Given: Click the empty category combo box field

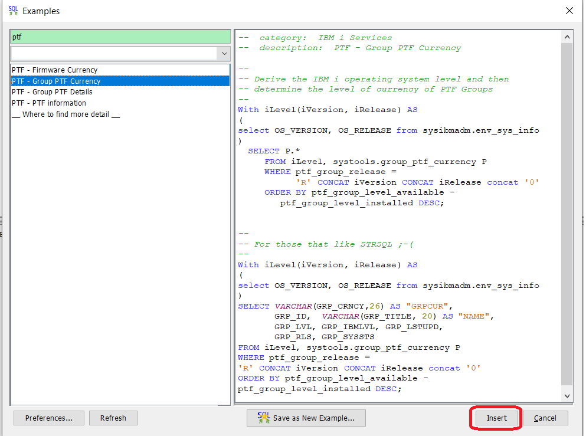Looking at the screenshot, I should (x=114, y=54).
